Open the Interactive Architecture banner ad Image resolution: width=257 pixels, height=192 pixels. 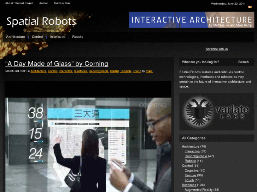coord(192,20)
